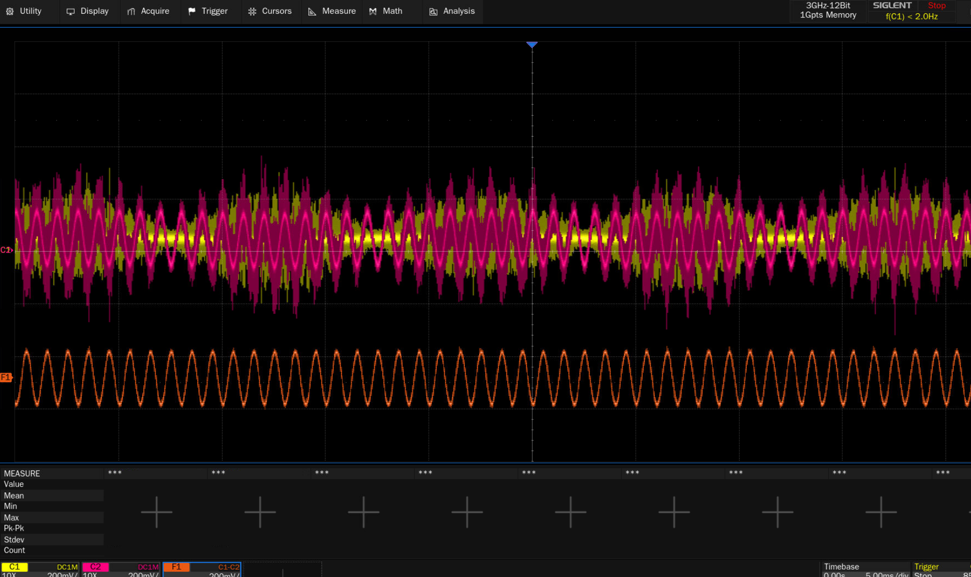
Task: Open the Acquire menu
Action: (148, 11)
